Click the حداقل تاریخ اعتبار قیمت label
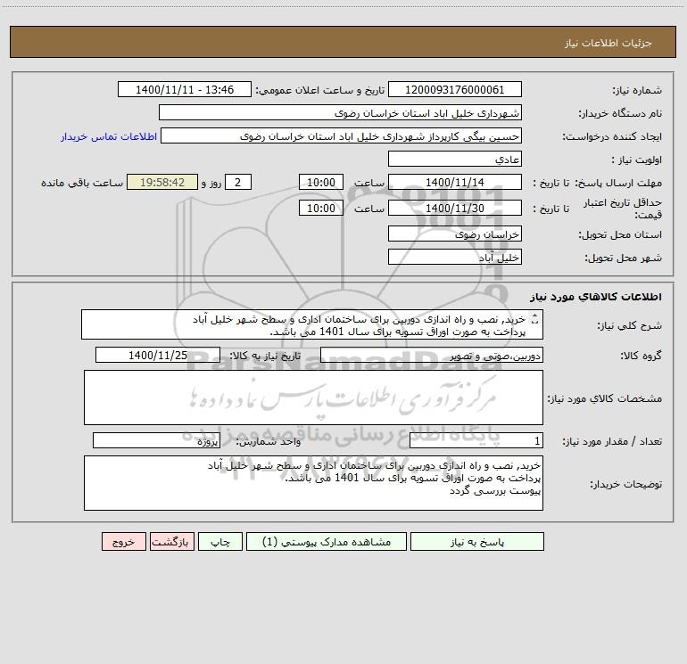This screenshot has height=664, width=687. (x=623, y=209)
